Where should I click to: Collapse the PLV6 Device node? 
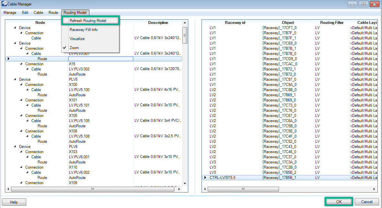point(15,147)
